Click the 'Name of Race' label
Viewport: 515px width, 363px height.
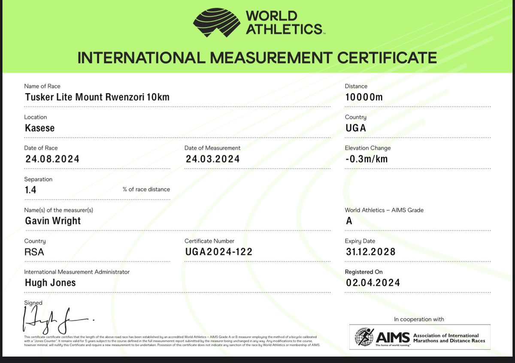tap(42, 86)
